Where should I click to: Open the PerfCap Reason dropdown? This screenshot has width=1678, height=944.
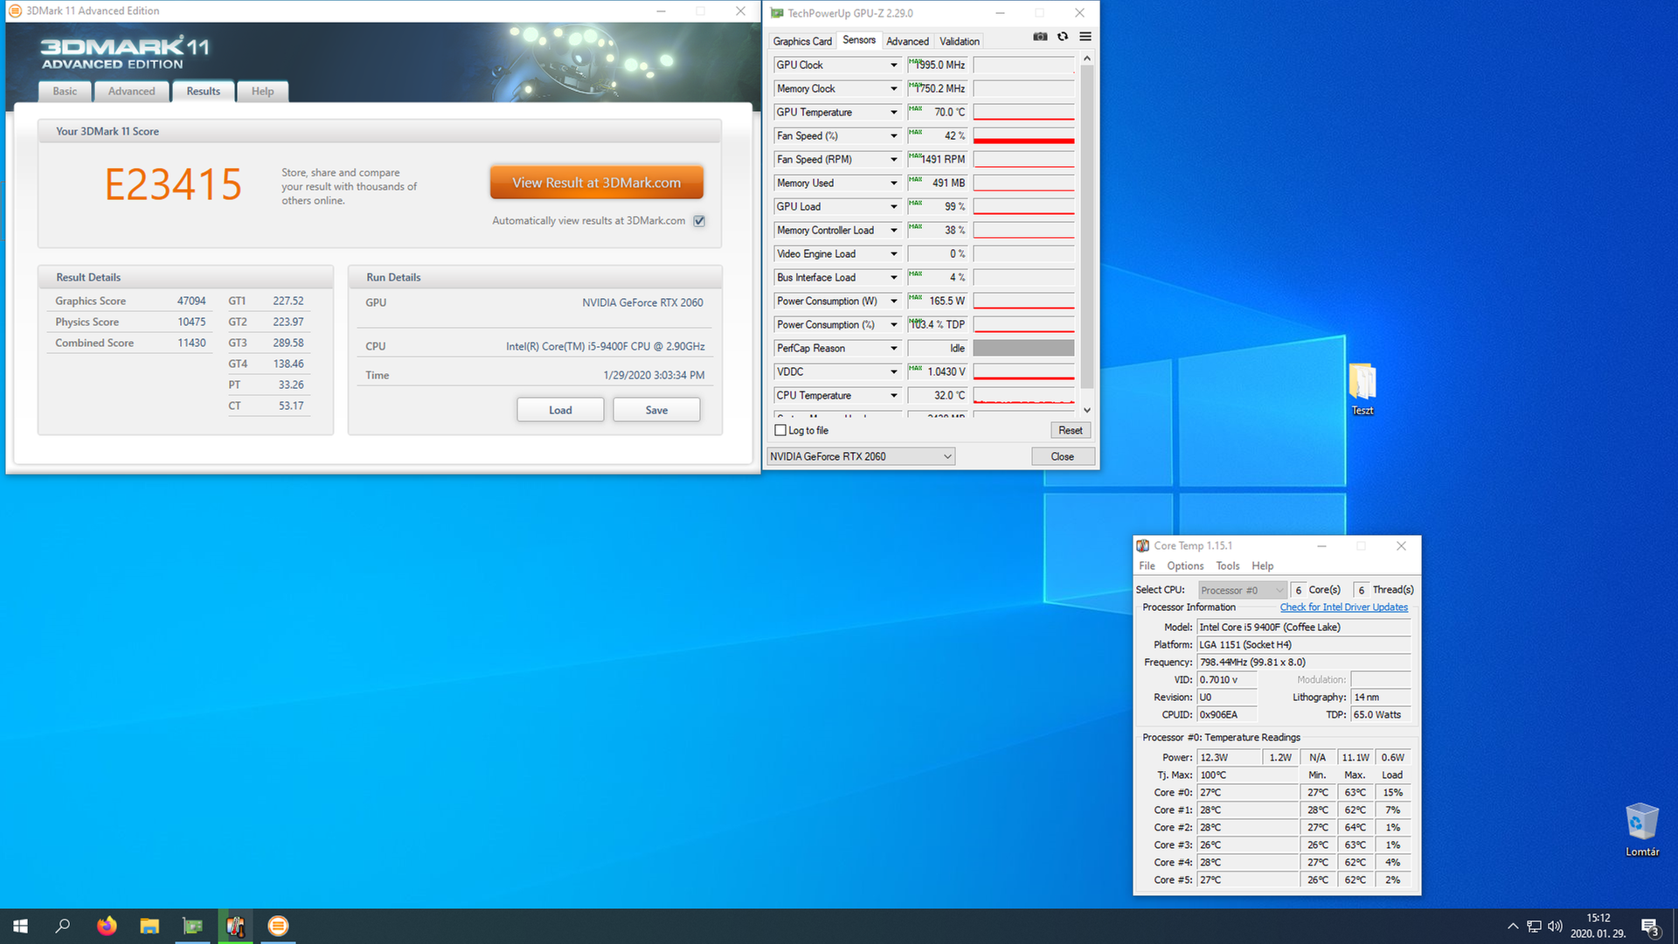(x=894, y=349)
